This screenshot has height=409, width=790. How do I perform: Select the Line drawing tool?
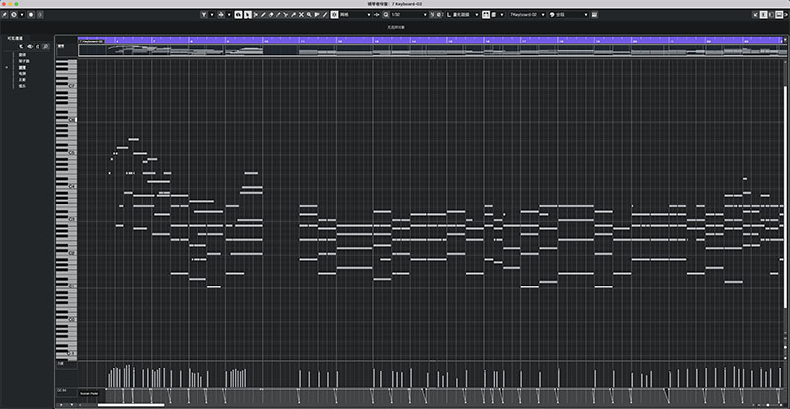pos(324,15)
